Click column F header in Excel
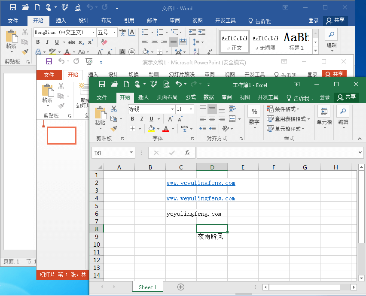The image size is (366, 296). click(274, 167)
